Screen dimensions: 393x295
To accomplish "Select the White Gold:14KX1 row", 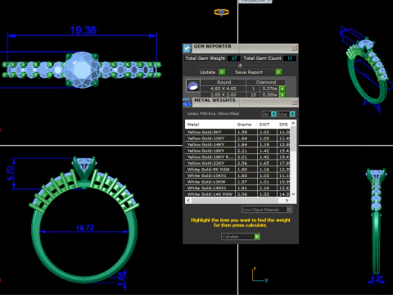I will [x=237, y=188].
